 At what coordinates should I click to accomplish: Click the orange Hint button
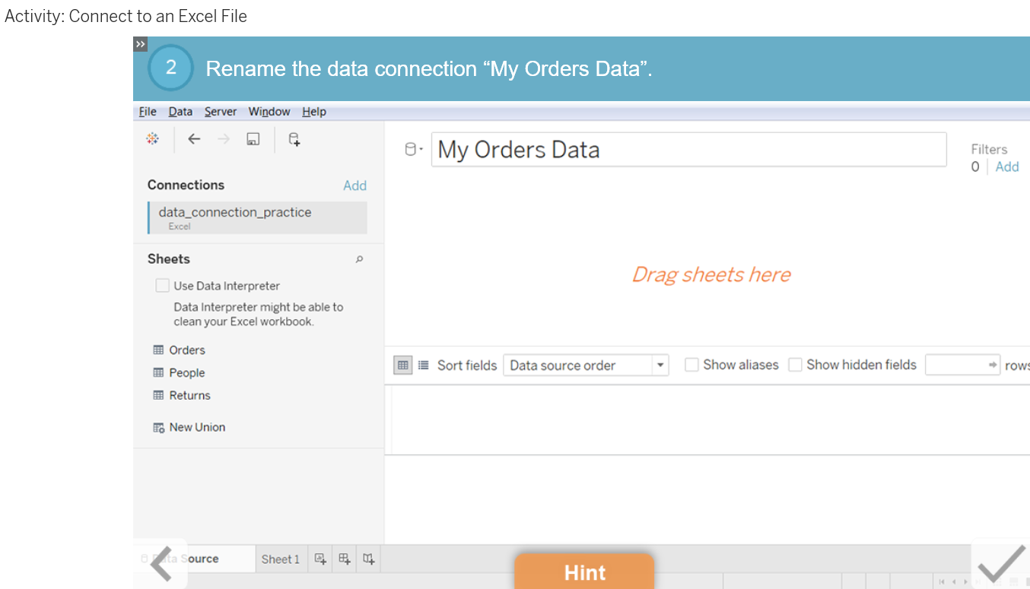[x=584, y=572]
